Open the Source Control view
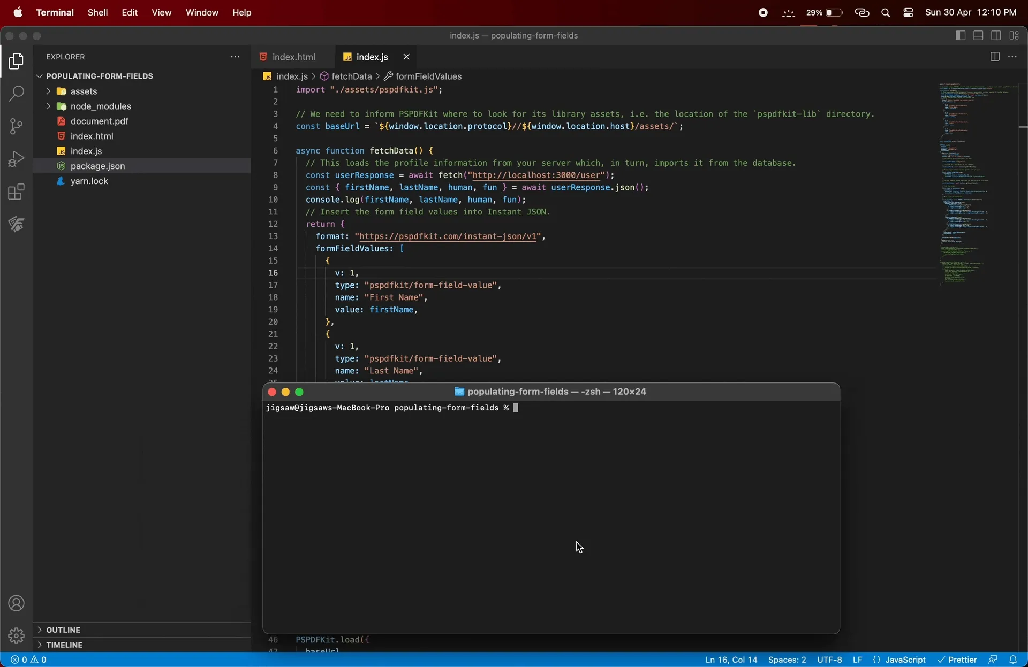This screenshot has width=1028, height=667. [17, 126]
